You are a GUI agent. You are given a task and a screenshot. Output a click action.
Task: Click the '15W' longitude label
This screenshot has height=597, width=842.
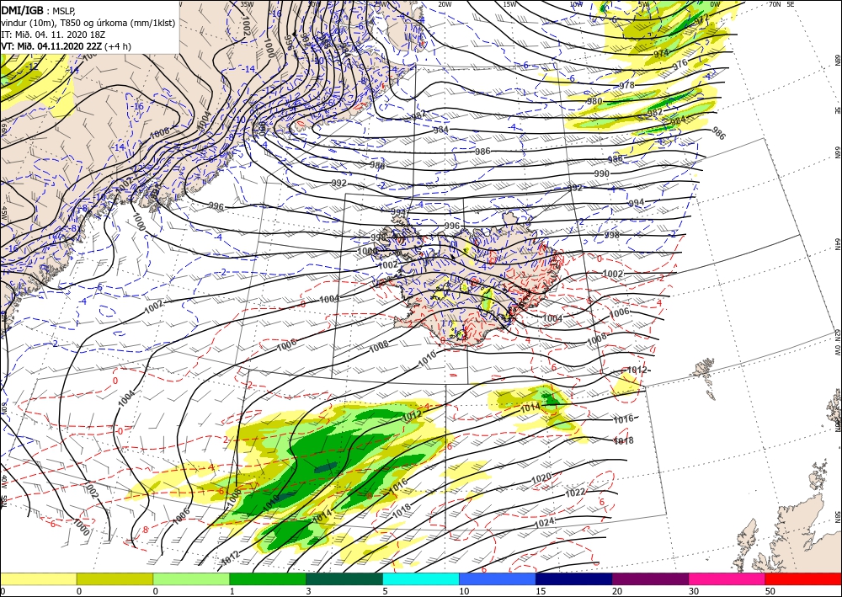[x=509, y=4]
